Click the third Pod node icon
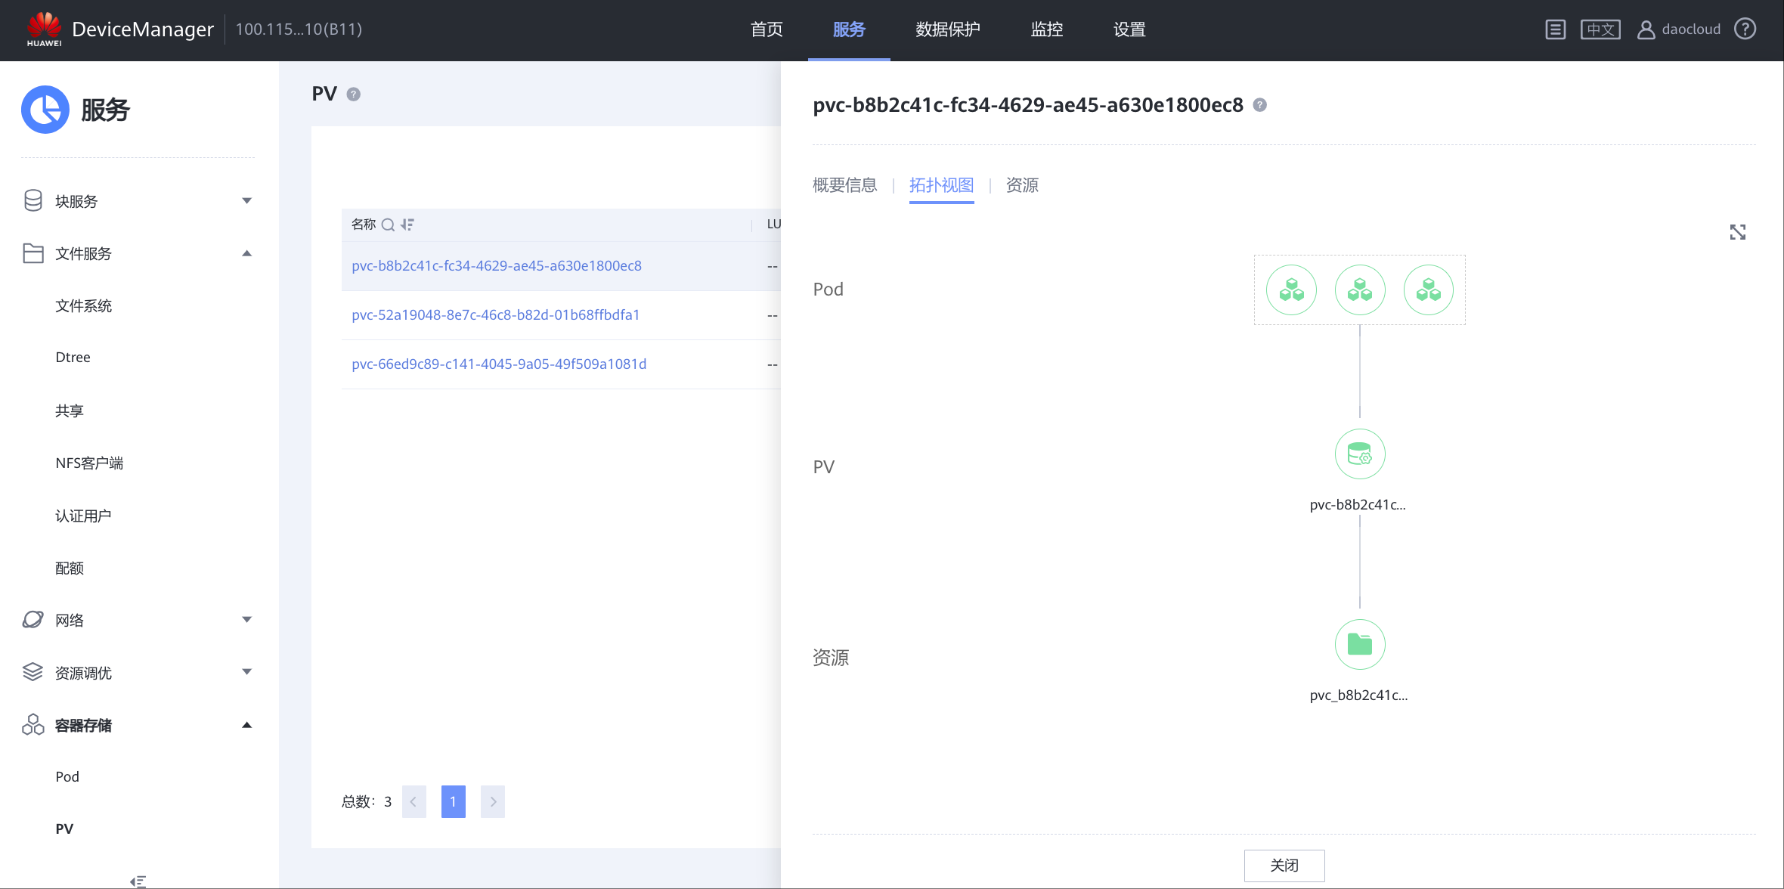Screen dimensions: 1784x889 click(x=1428, y=290)
